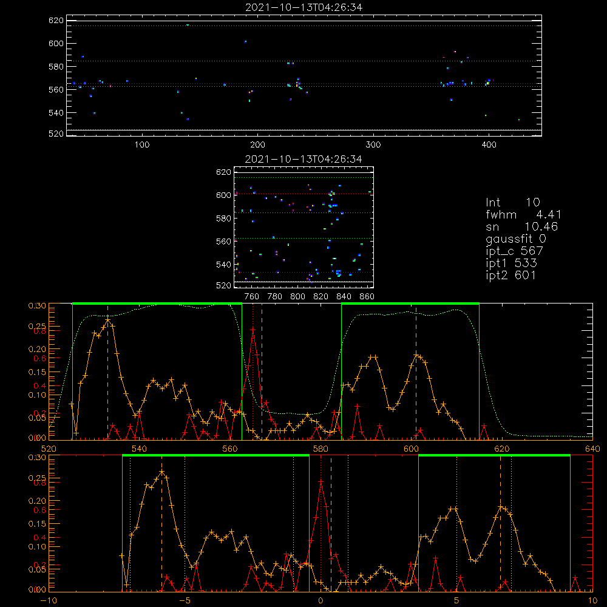Click x-axis label 100 on top plot

(x=142, y=145)
